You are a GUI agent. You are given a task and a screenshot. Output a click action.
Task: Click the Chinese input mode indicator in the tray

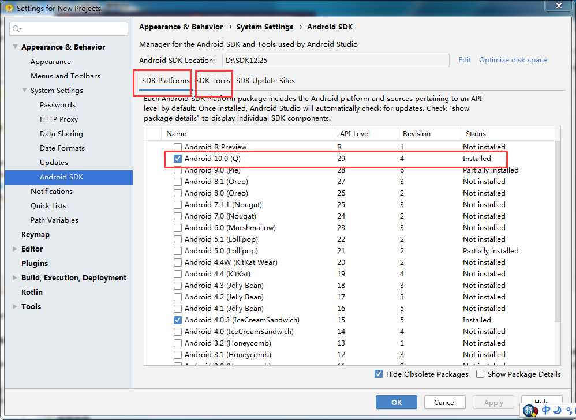click(546, 410)
